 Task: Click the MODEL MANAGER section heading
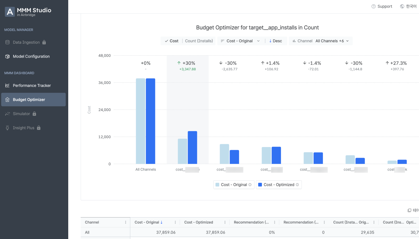[x=19, y=30]
